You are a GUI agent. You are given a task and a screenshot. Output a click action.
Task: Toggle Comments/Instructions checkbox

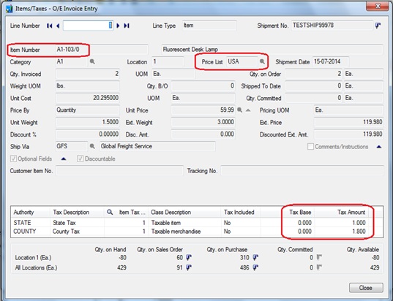click(x=310, y=147)
